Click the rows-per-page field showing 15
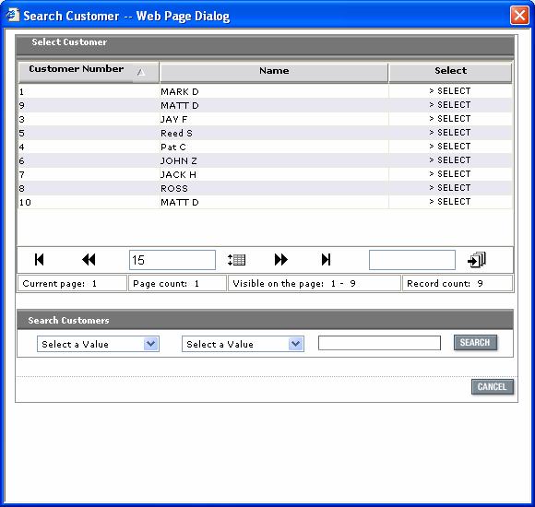This screenshot has height=507, width=535. [x=172, y=260]
